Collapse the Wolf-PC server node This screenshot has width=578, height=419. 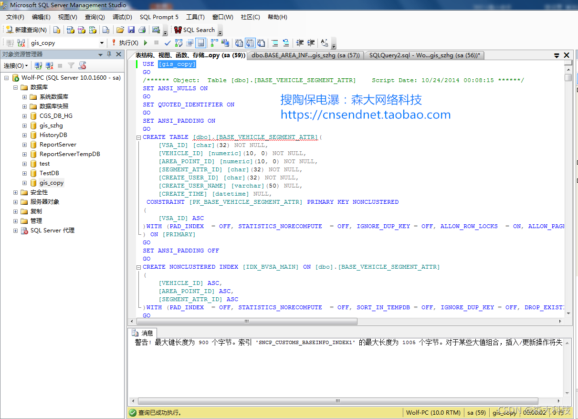pyautogui.click(x=6, y=78)
